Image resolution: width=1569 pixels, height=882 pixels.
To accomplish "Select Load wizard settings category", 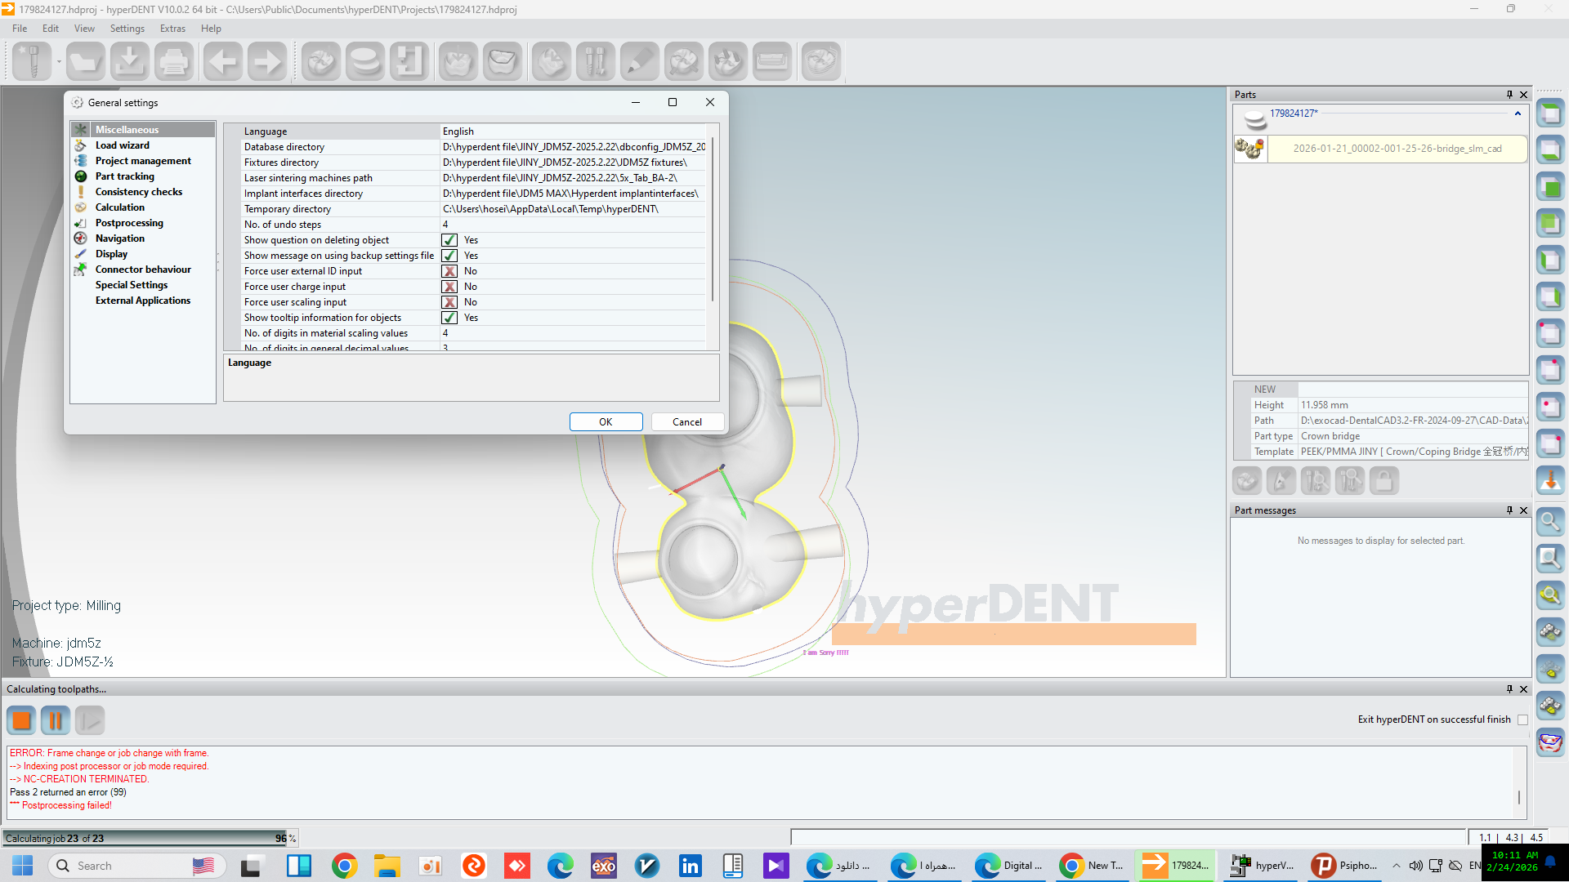I will tap(123, 145).
